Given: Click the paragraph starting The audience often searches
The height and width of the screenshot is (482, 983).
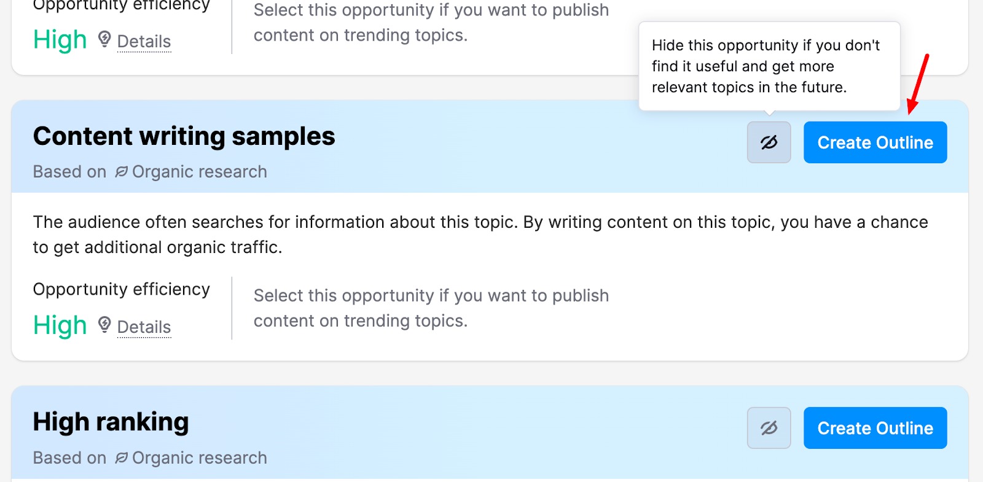Looking at the screenshot, I should [480, 235].
